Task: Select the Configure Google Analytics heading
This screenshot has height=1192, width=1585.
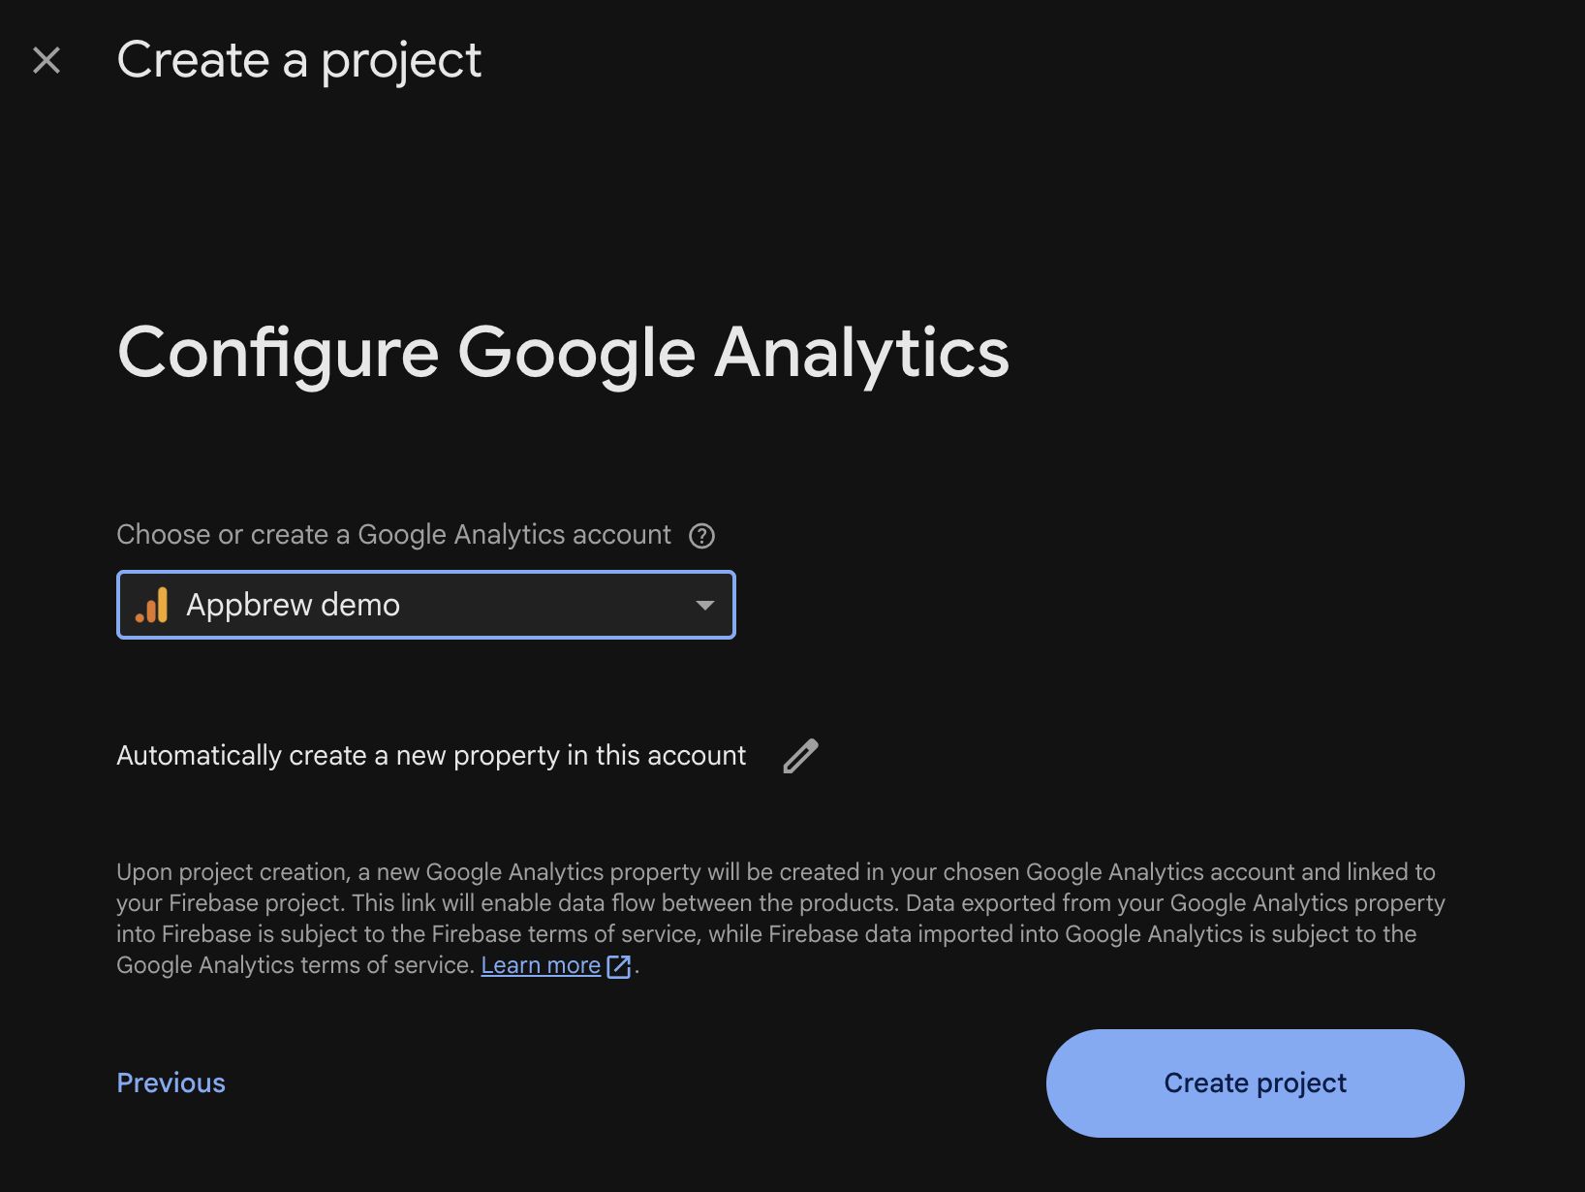Action: (563, 353)
